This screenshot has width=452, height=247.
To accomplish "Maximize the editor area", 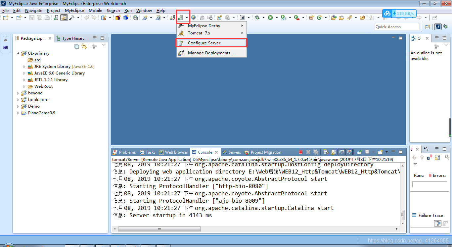I will [401, 38].
